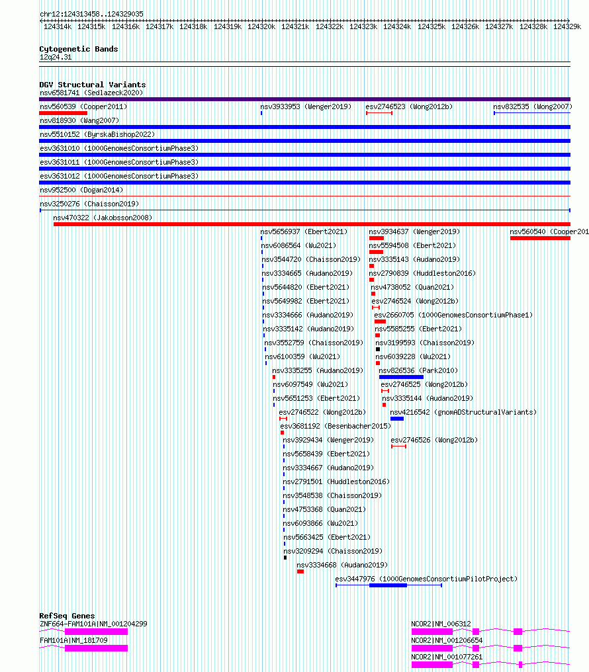Click nsv3335142 (Audano2019) label
This screenshot has height=672, width=589.
coord(308,329)
